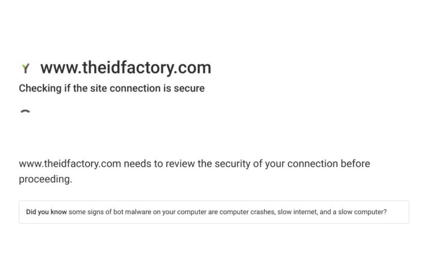Click the loading spinner arc

26,111
